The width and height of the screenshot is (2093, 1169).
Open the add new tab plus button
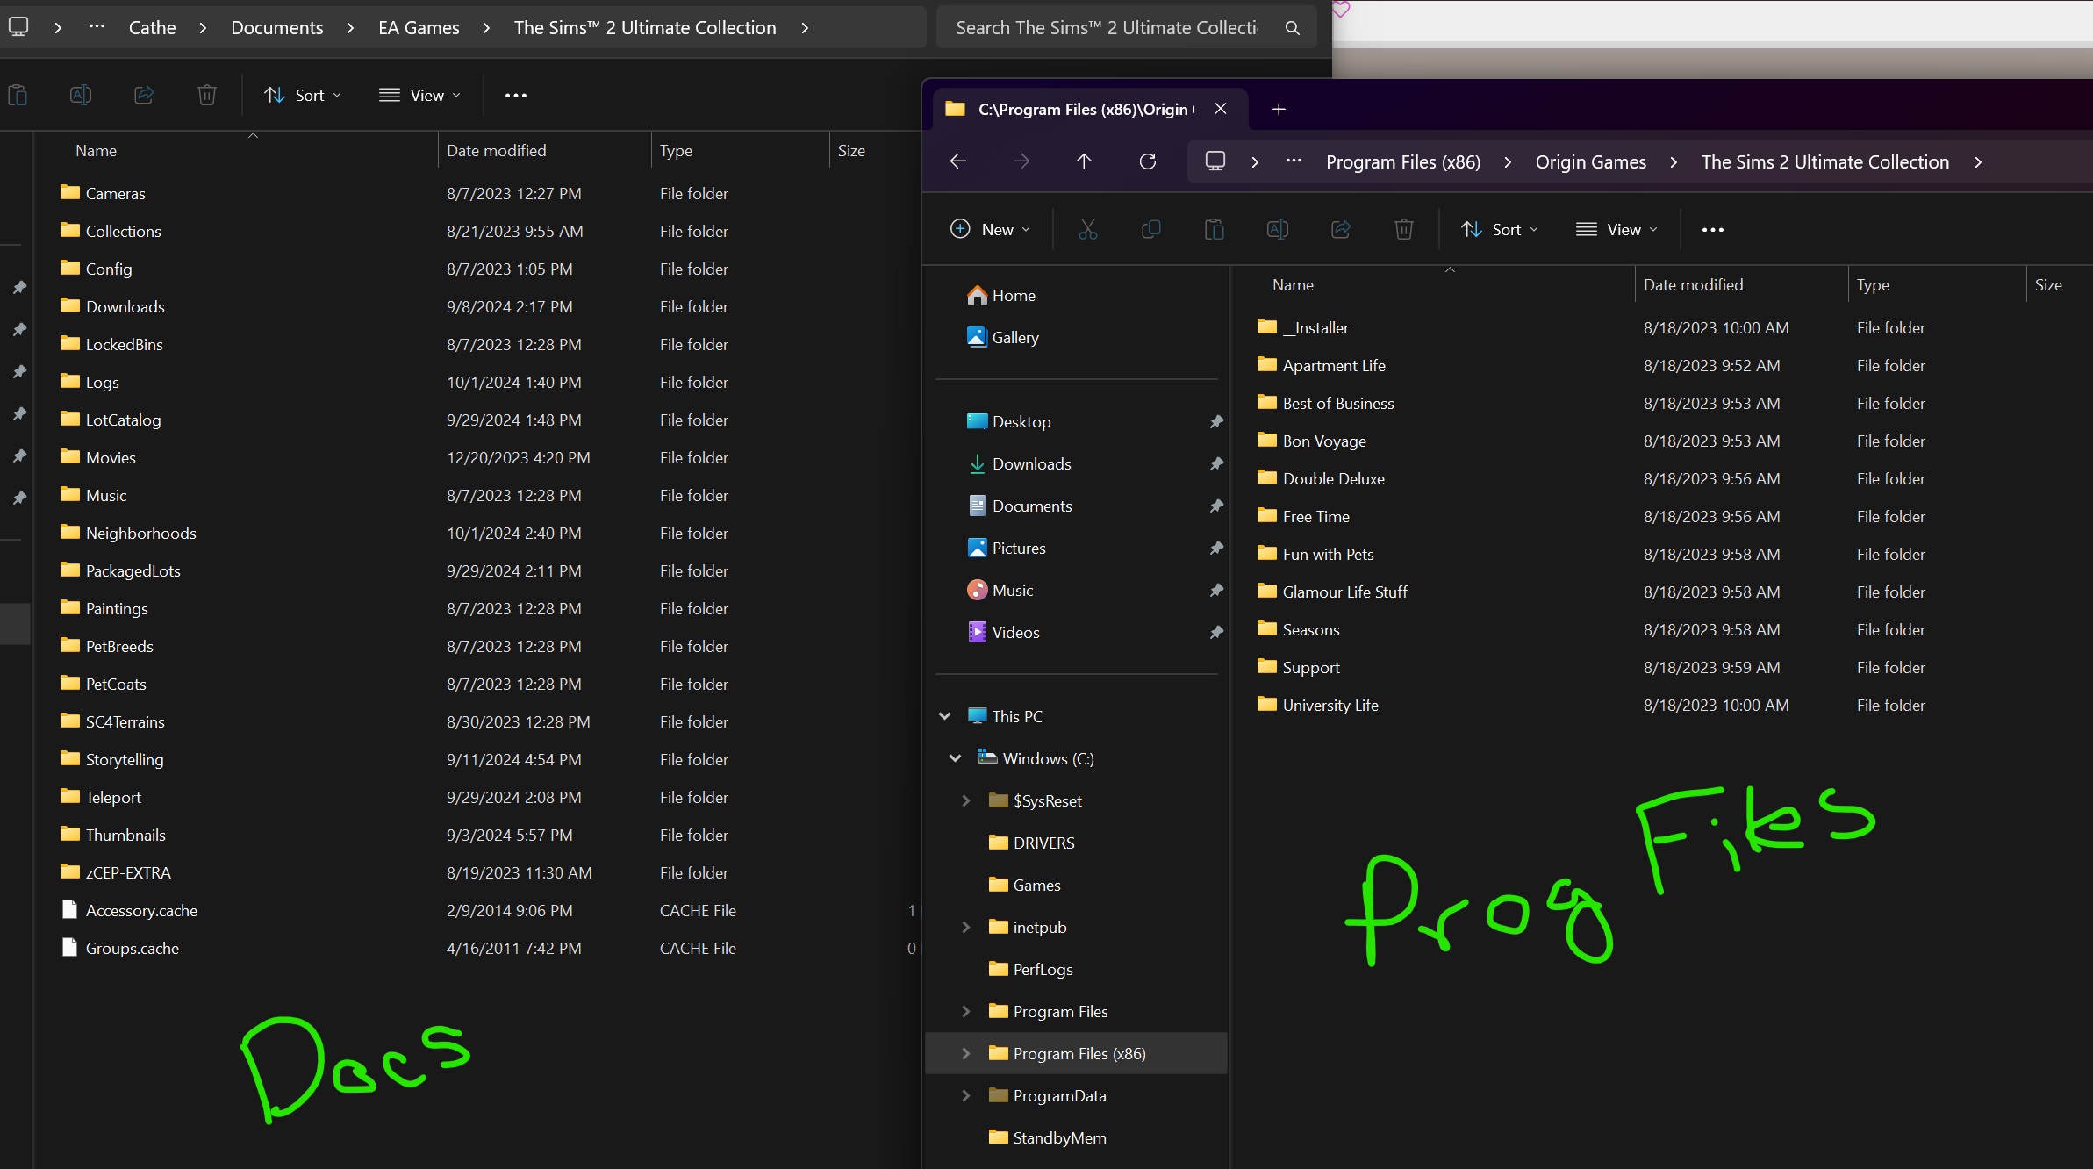[1279, 109]
